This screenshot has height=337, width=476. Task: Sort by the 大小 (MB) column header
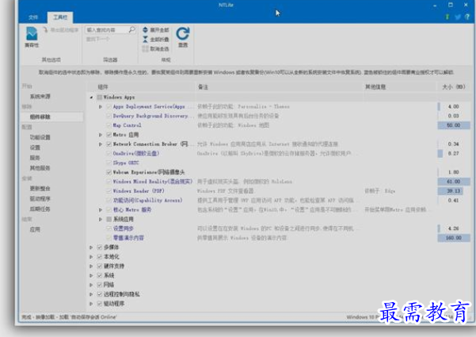point(454,87)
